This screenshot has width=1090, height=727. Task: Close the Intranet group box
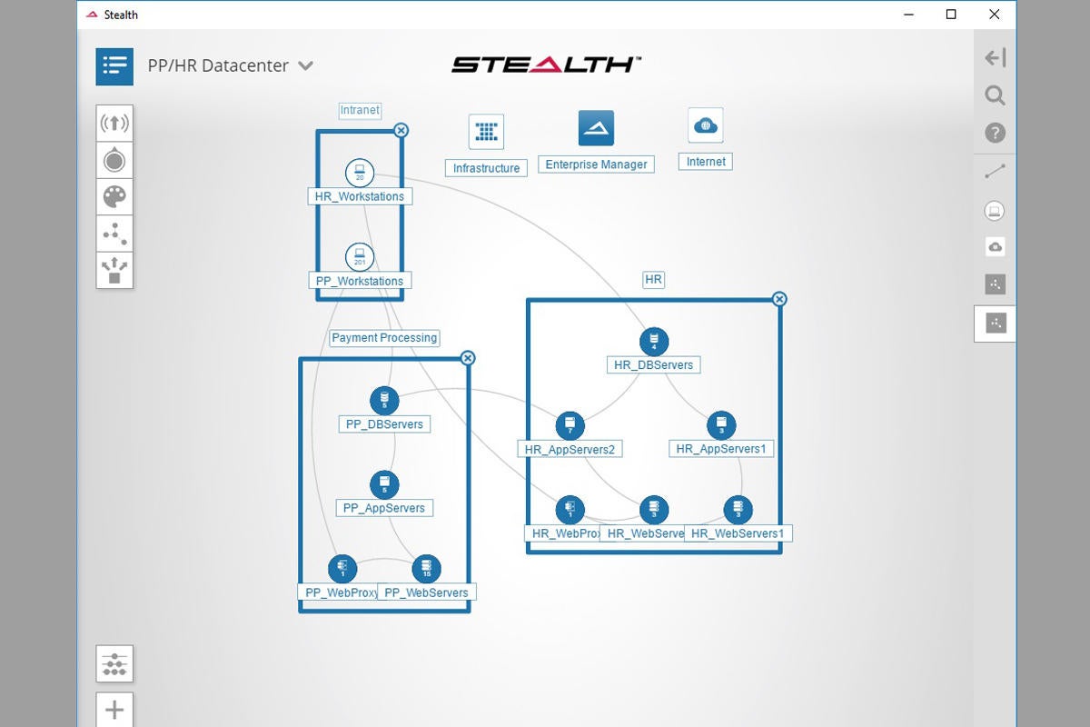tap(401, 130)
